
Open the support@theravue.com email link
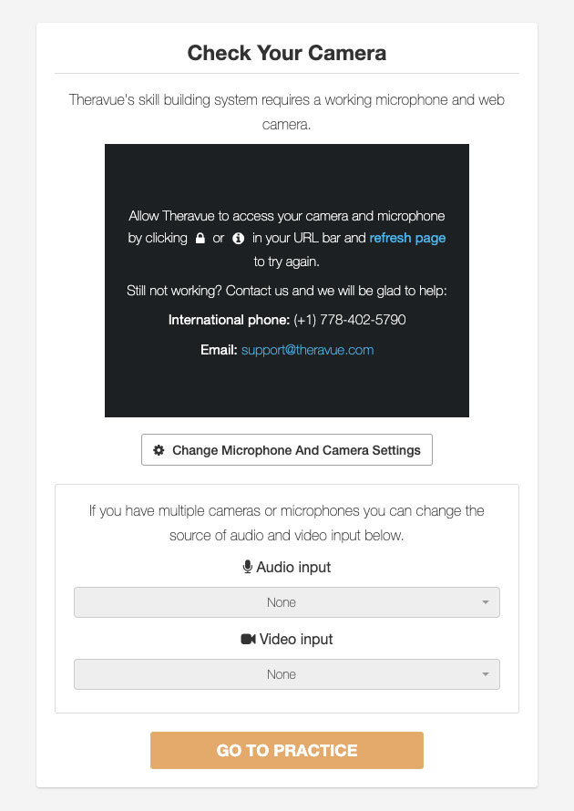point(307,350)
